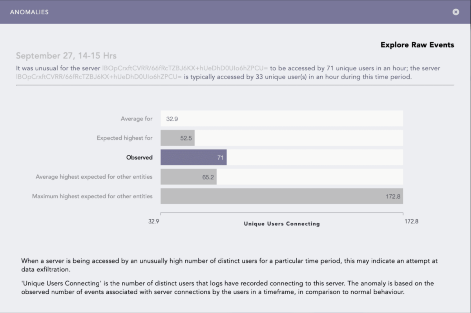Viewport: 471px width, 313px height.
Task: Click the Average highest expected for other entities label
Action: [x=94, y=177]
